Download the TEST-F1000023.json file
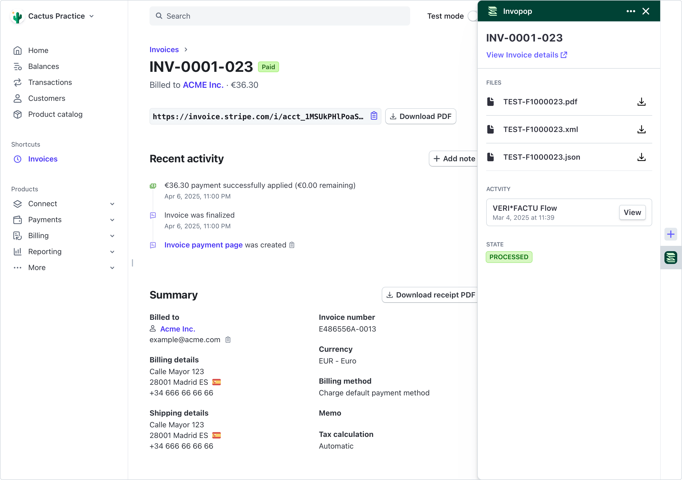The image size is (682, 480). (x=641, y=157)
